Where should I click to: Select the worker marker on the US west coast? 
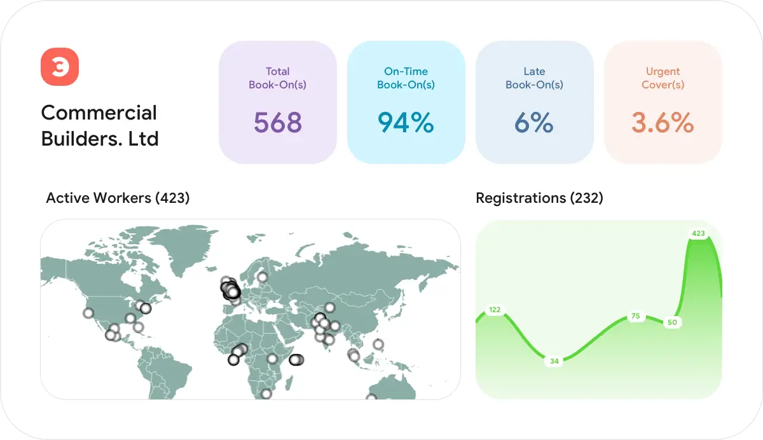click(88, 313)
